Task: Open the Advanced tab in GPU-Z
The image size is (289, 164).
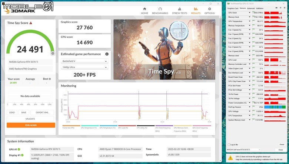Action: [x=251, y=8]
